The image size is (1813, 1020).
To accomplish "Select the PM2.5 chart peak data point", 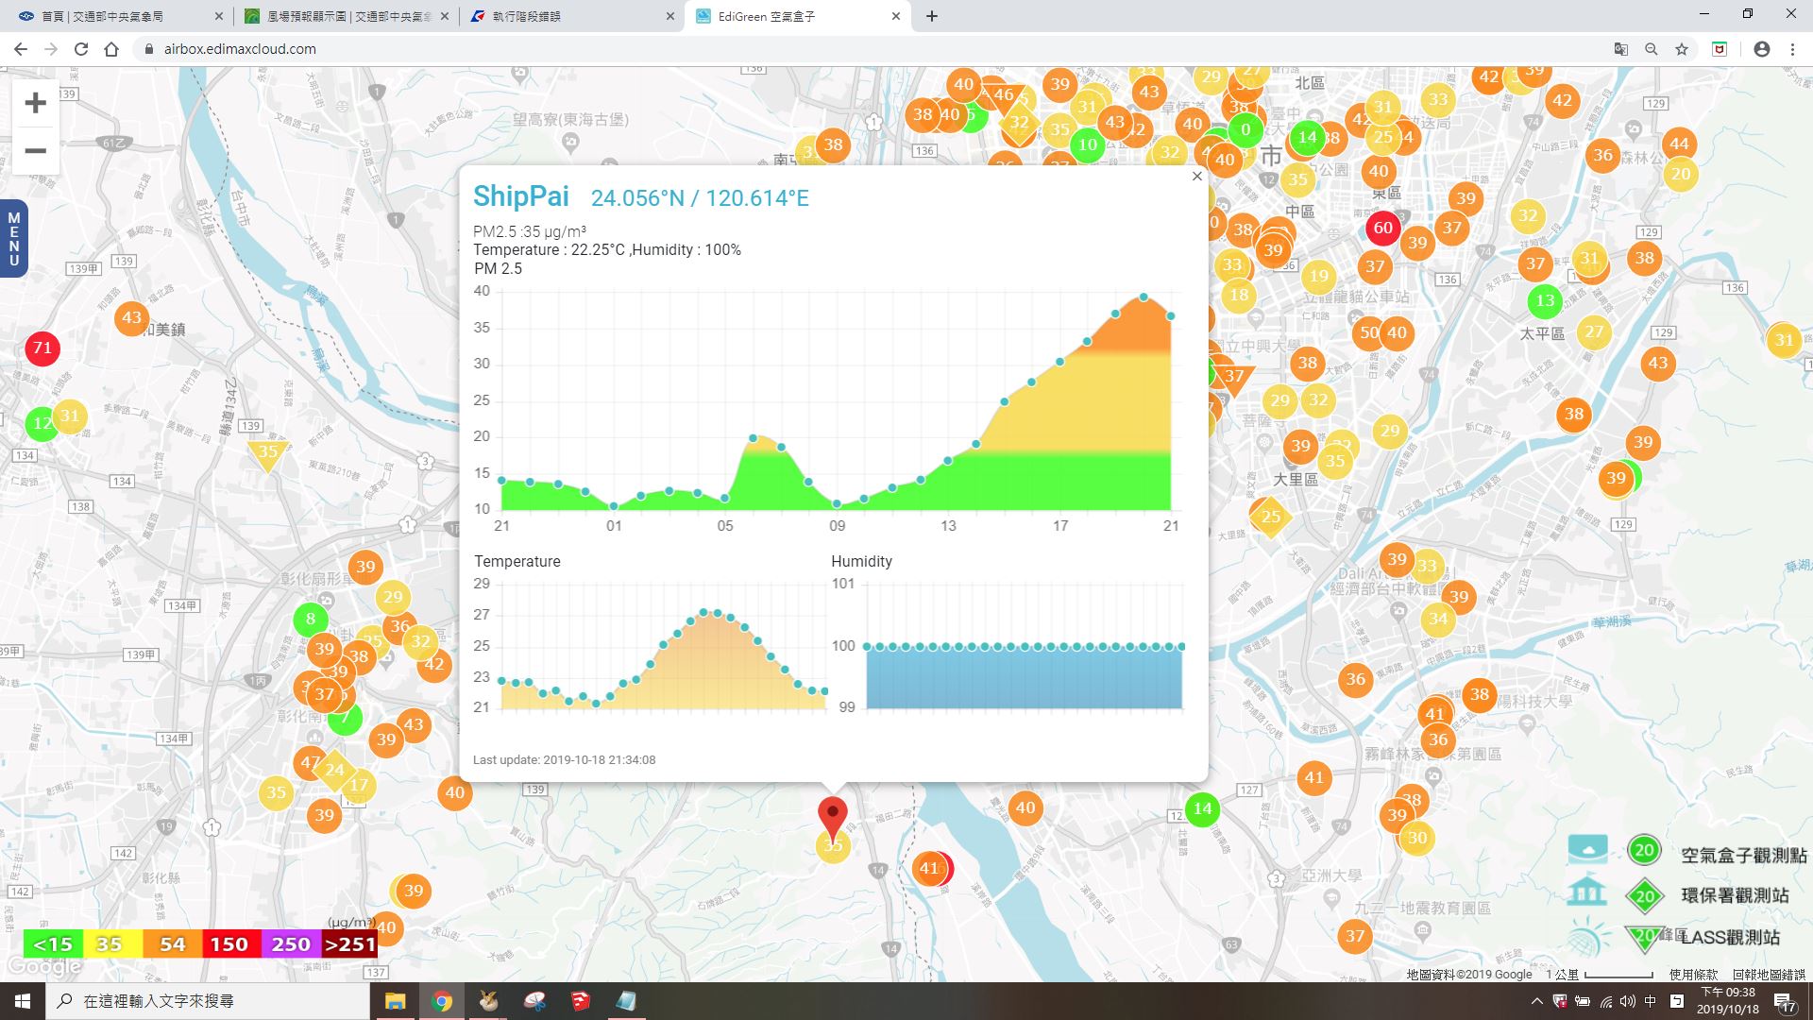I will click(1144, 297).
